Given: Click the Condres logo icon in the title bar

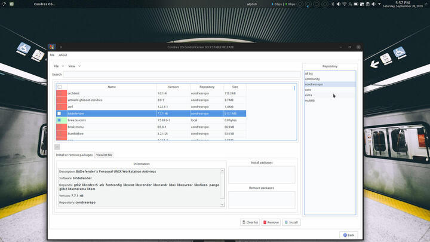Looking at the screenshot, I should [x=52, y=47].
